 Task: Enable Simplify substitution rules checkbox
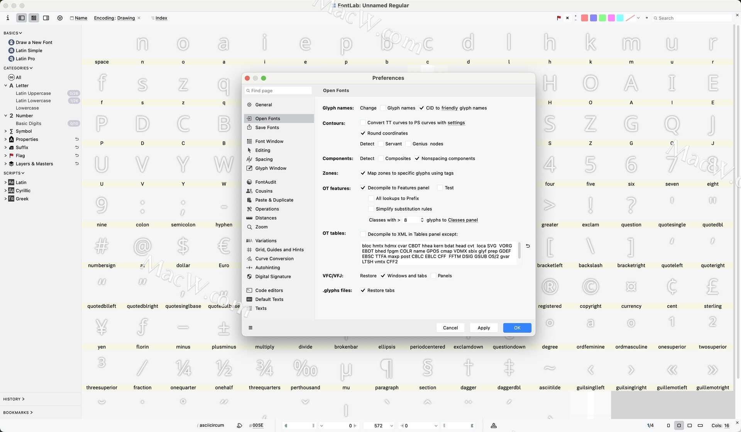pyautogui.click(x=371, y=209)
